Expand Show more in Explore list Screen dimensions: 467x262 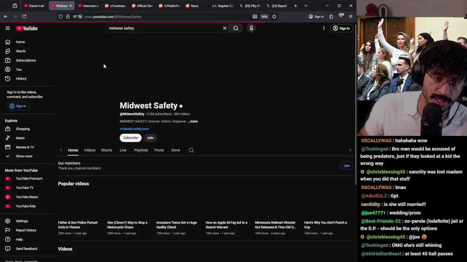click(24, 156)
